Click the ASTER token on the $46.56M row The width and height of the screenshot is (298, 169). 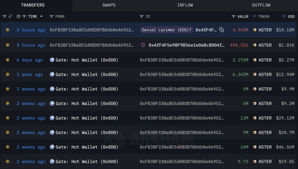(265, 147)
